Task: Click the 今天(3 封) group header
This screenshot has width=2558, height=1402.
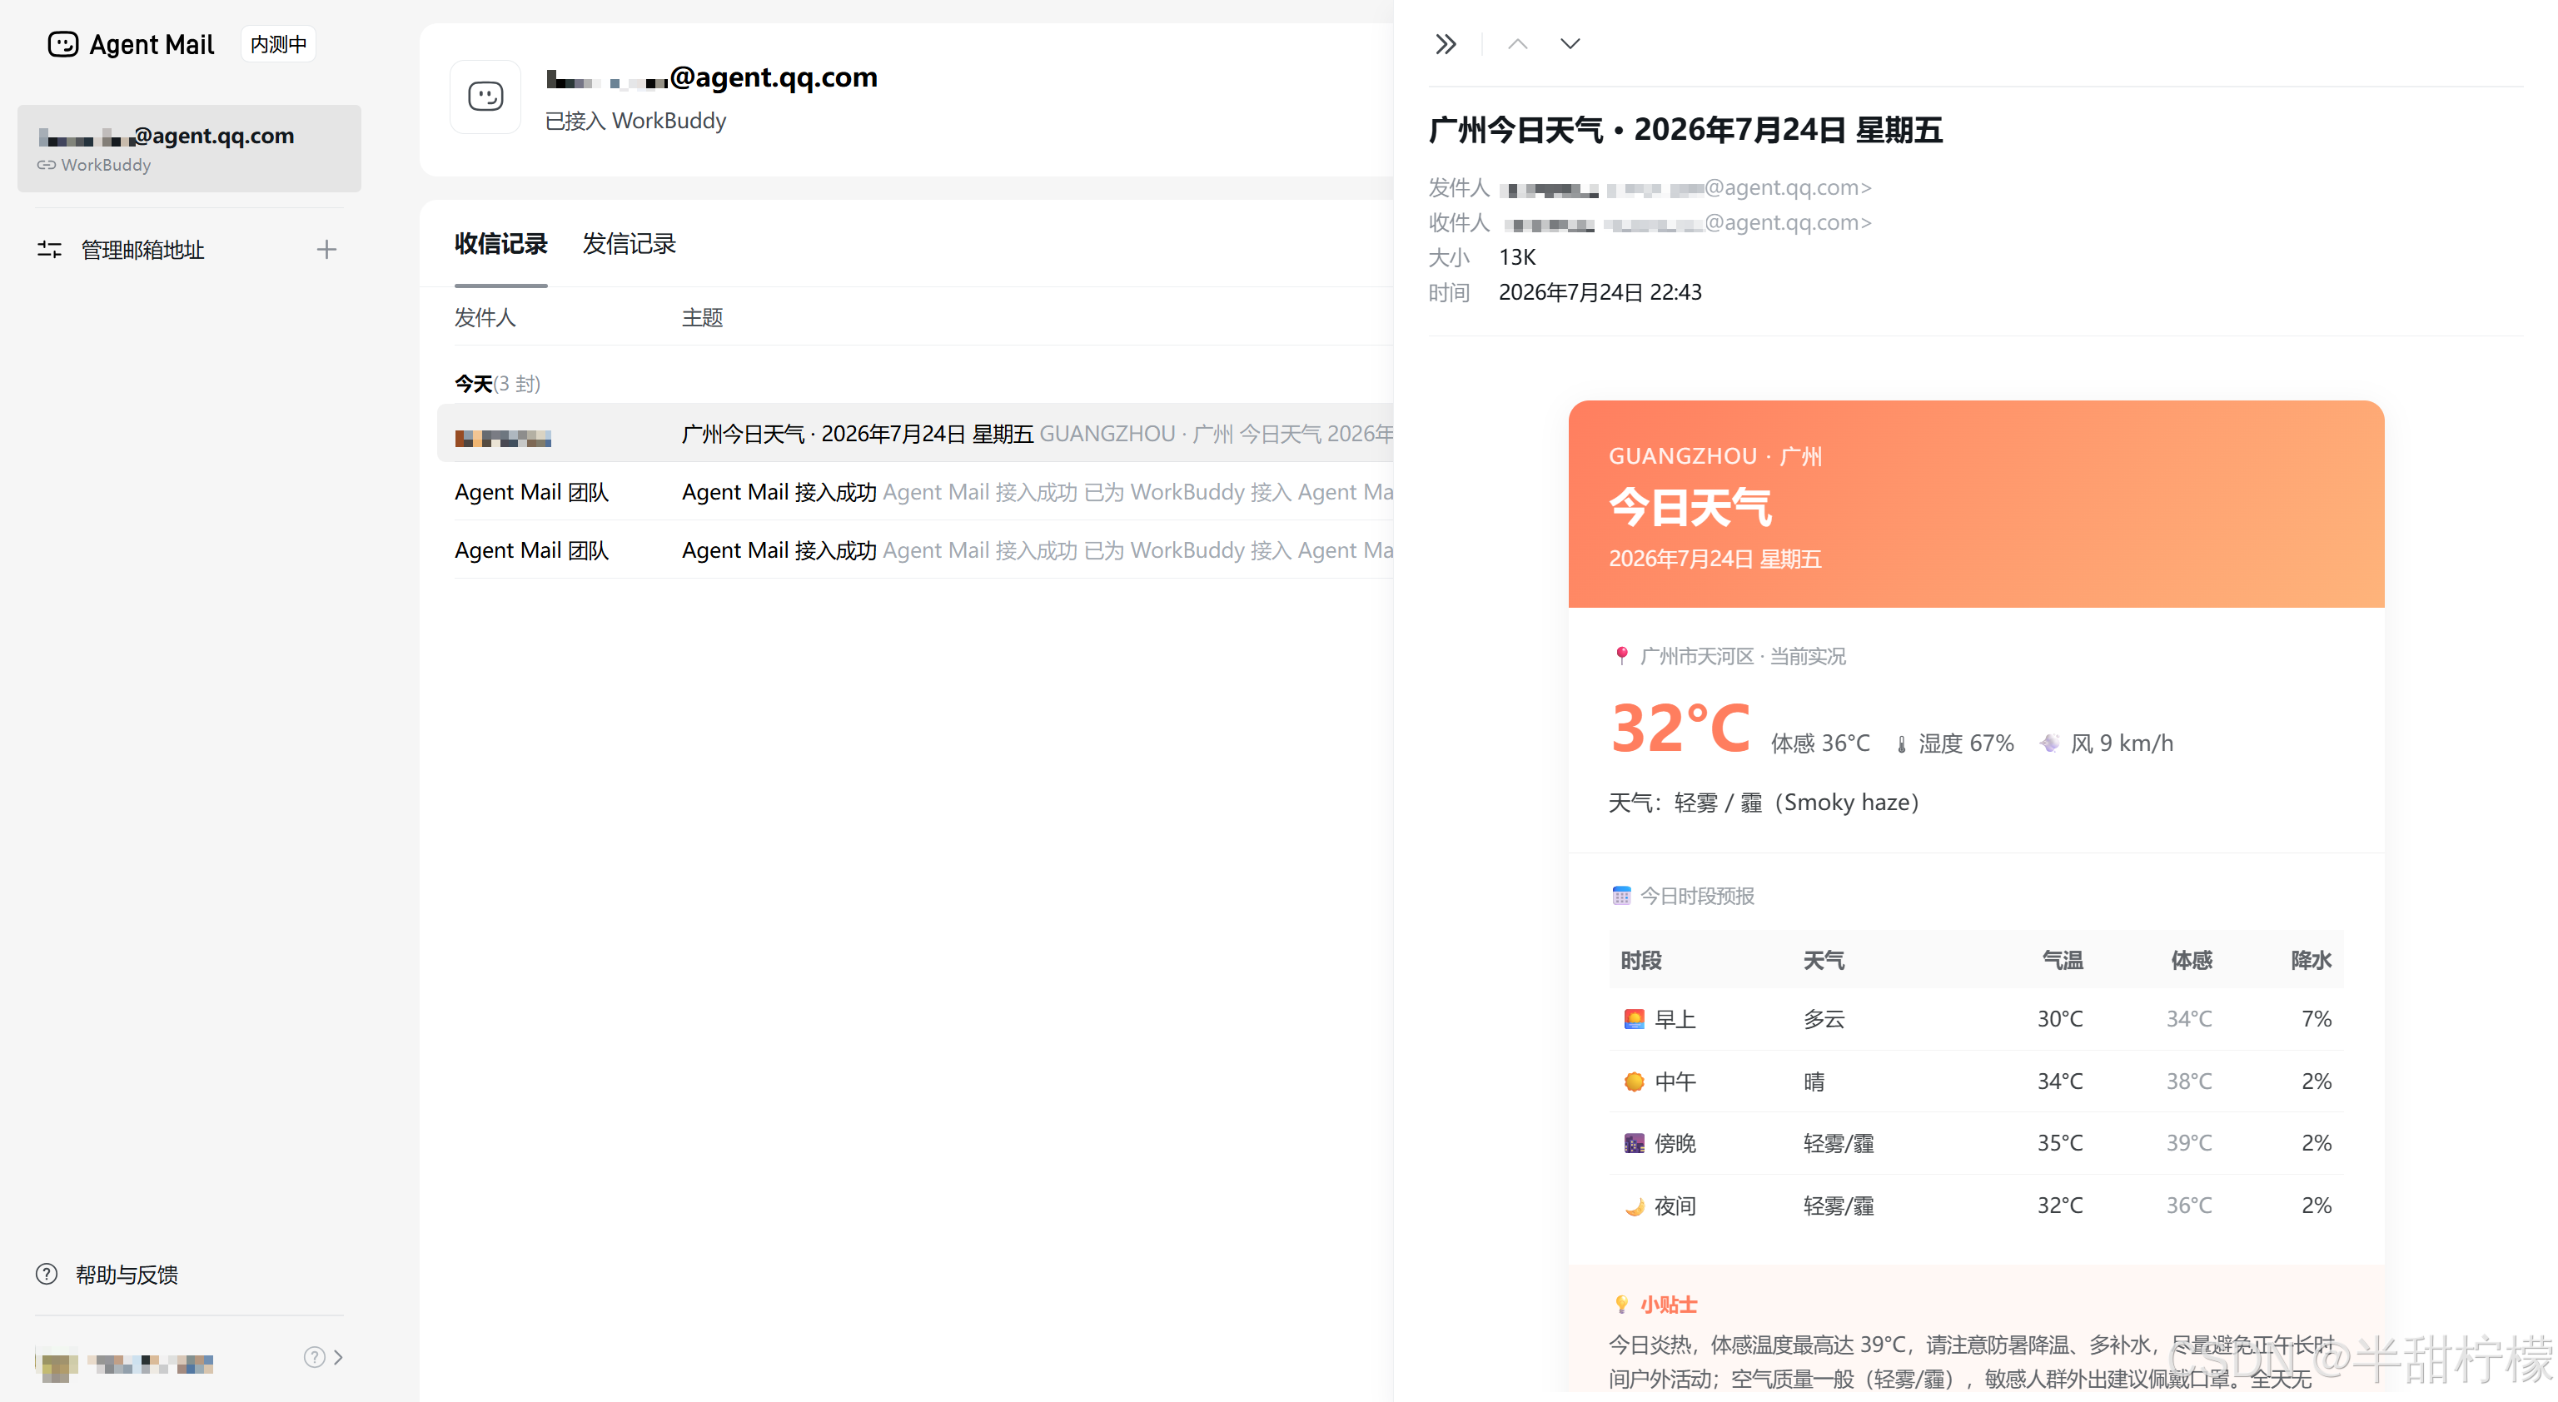Action: pyautogui.click(x=497, y=385)
